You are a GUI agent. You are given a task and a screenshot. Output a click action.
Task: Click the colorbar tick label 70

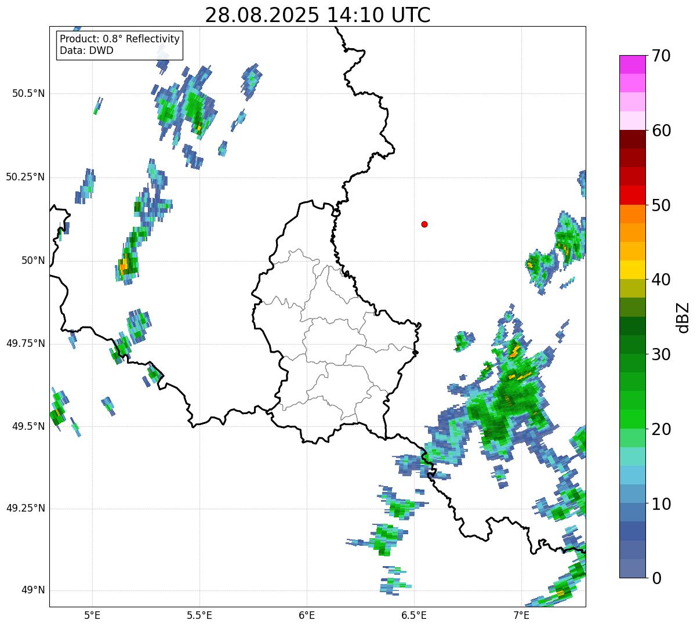662,56
